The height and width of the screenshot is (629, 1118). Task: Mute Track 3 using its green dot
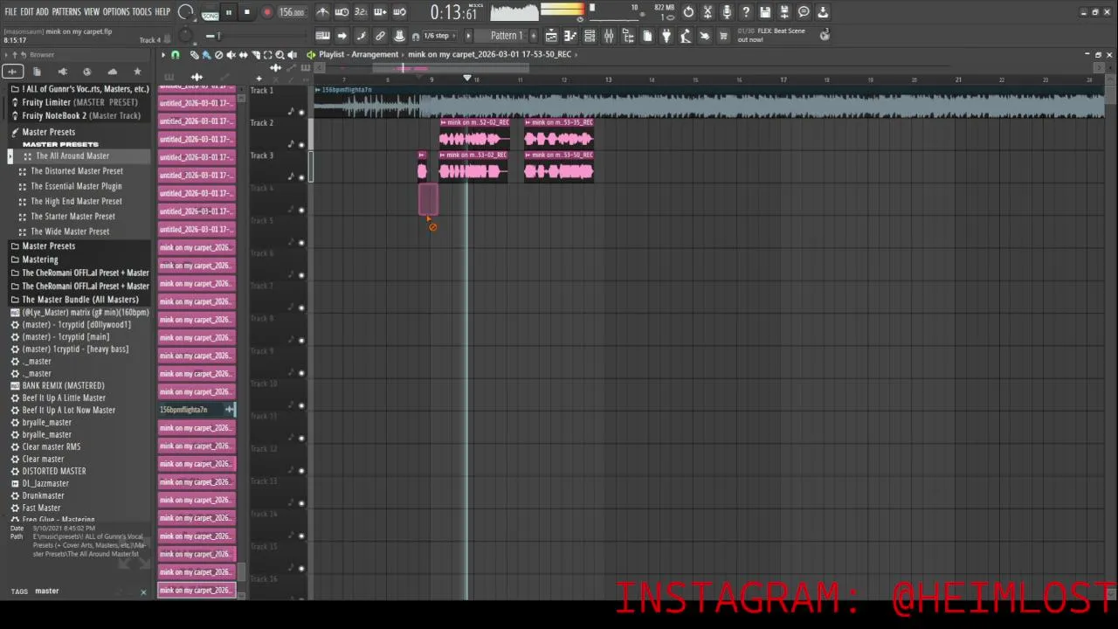(x=302, y=176)
